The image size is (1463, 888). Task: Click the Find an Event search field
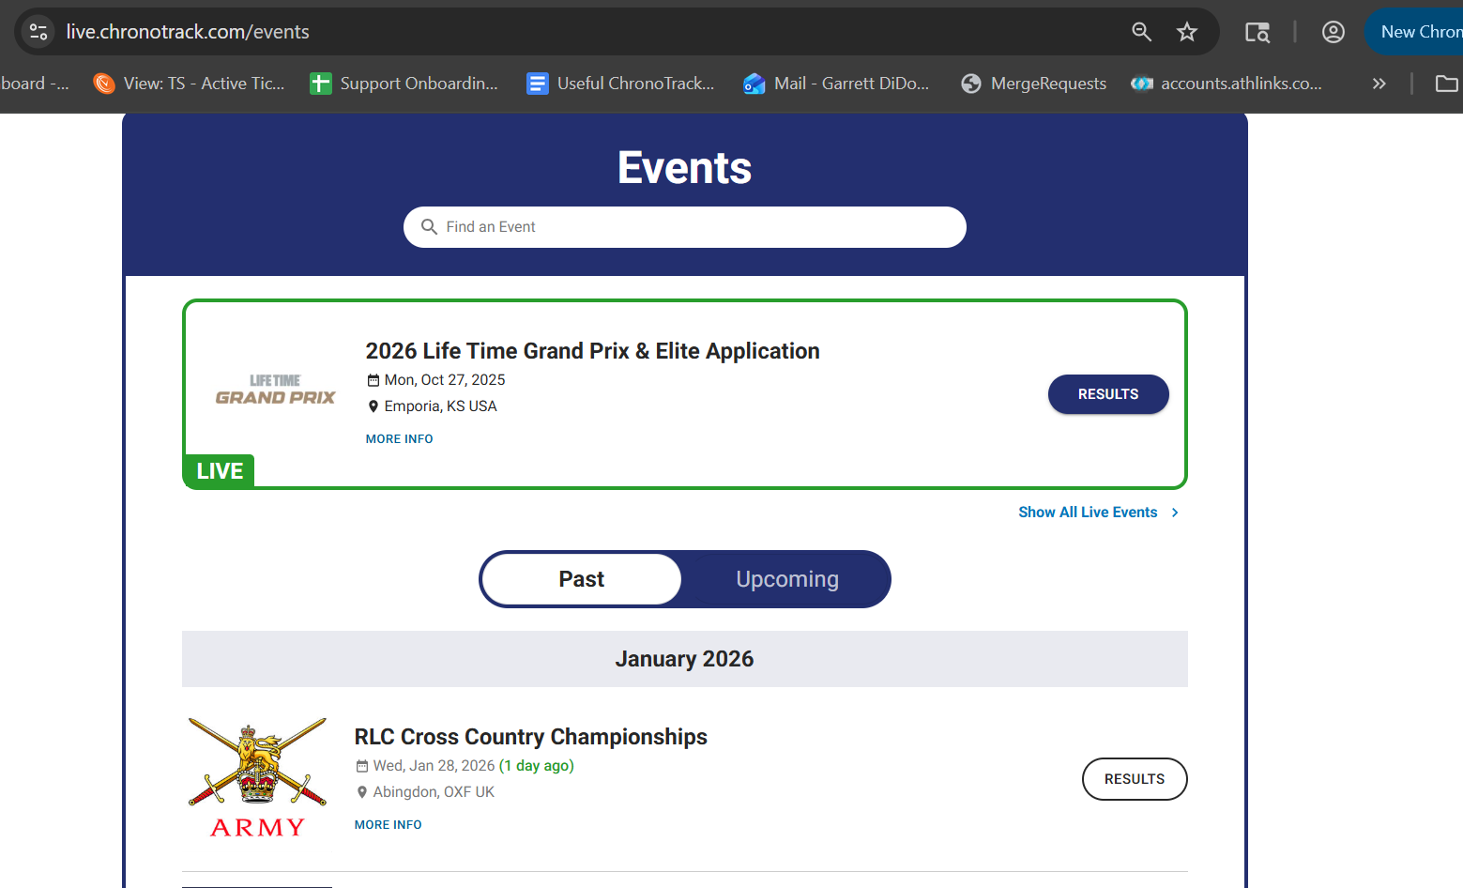685,227
